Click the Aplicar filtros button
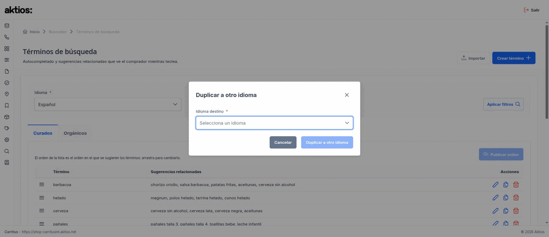Viewport: 549px width, 237px height. (503, 104)
